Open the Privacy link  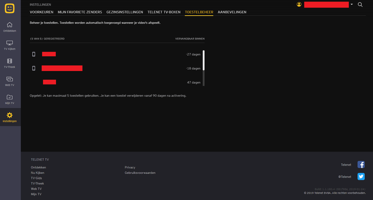tap(130, 168)
